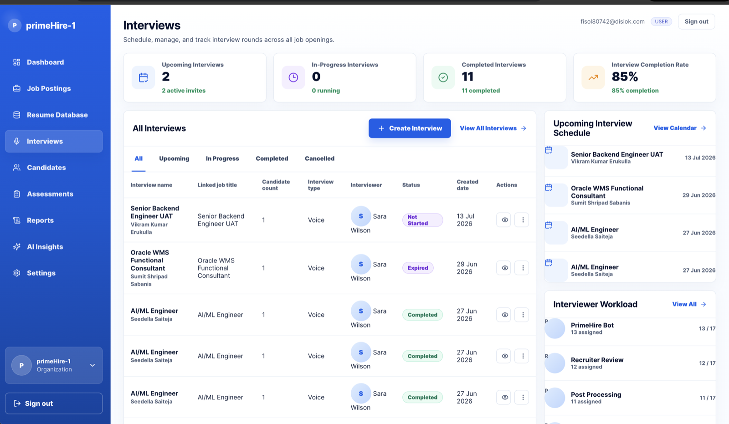Click '13 / 17' workload count
Viewport: 729px width, 424px height.
707,328
